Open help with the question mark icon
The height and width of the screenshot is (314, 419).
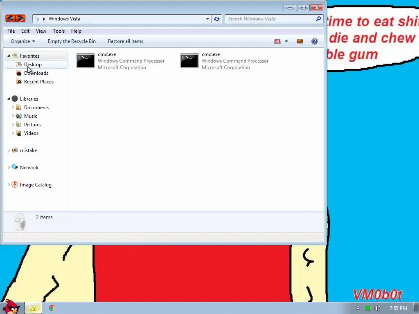tap(315, 41)
